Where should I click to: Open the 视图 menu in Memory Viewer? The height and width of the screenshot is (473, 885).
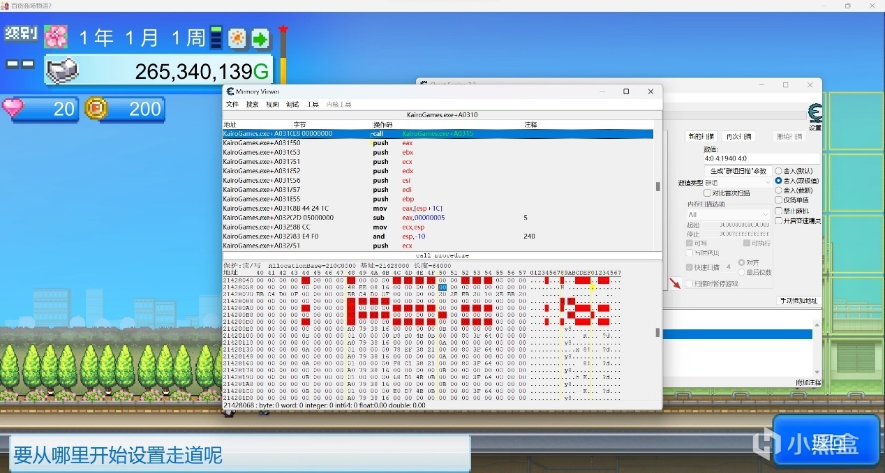pyautogui.click(x=272, y=104)
